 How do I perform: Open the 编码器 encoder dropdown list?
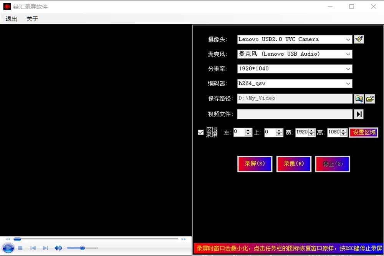[348, 83]
